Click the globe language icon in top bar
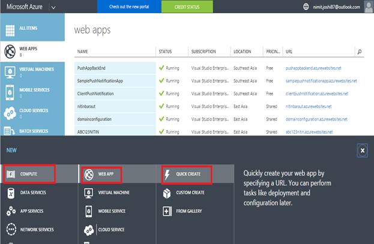 (306, 7)
